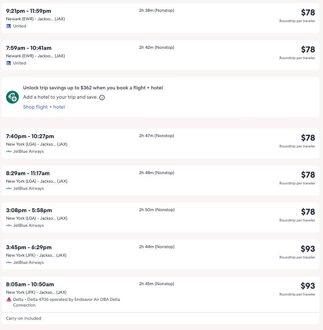This screenshot has height=330, width=323.
Task: Choose the 3:08pm - 5:58pm JetBlue flight
Action: pyautogui.click(x=29, y=210)
